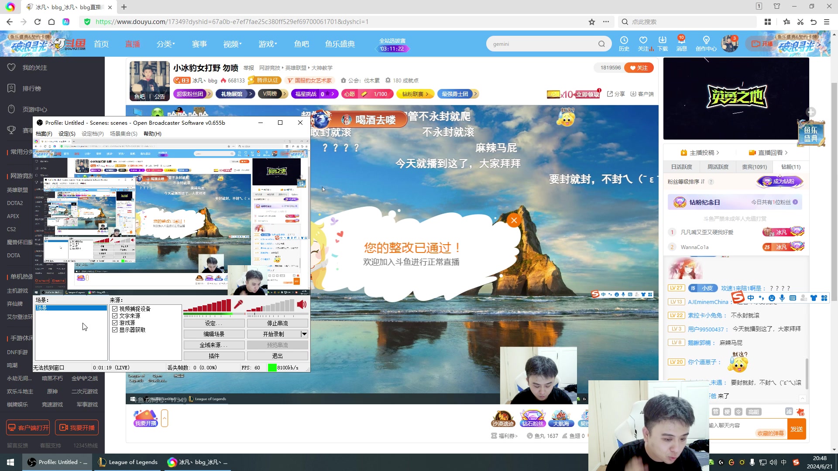Switch to 周活跃度 tab
Image resolution: width=838 pixels, height=471 pixels.
coord(718,167)
